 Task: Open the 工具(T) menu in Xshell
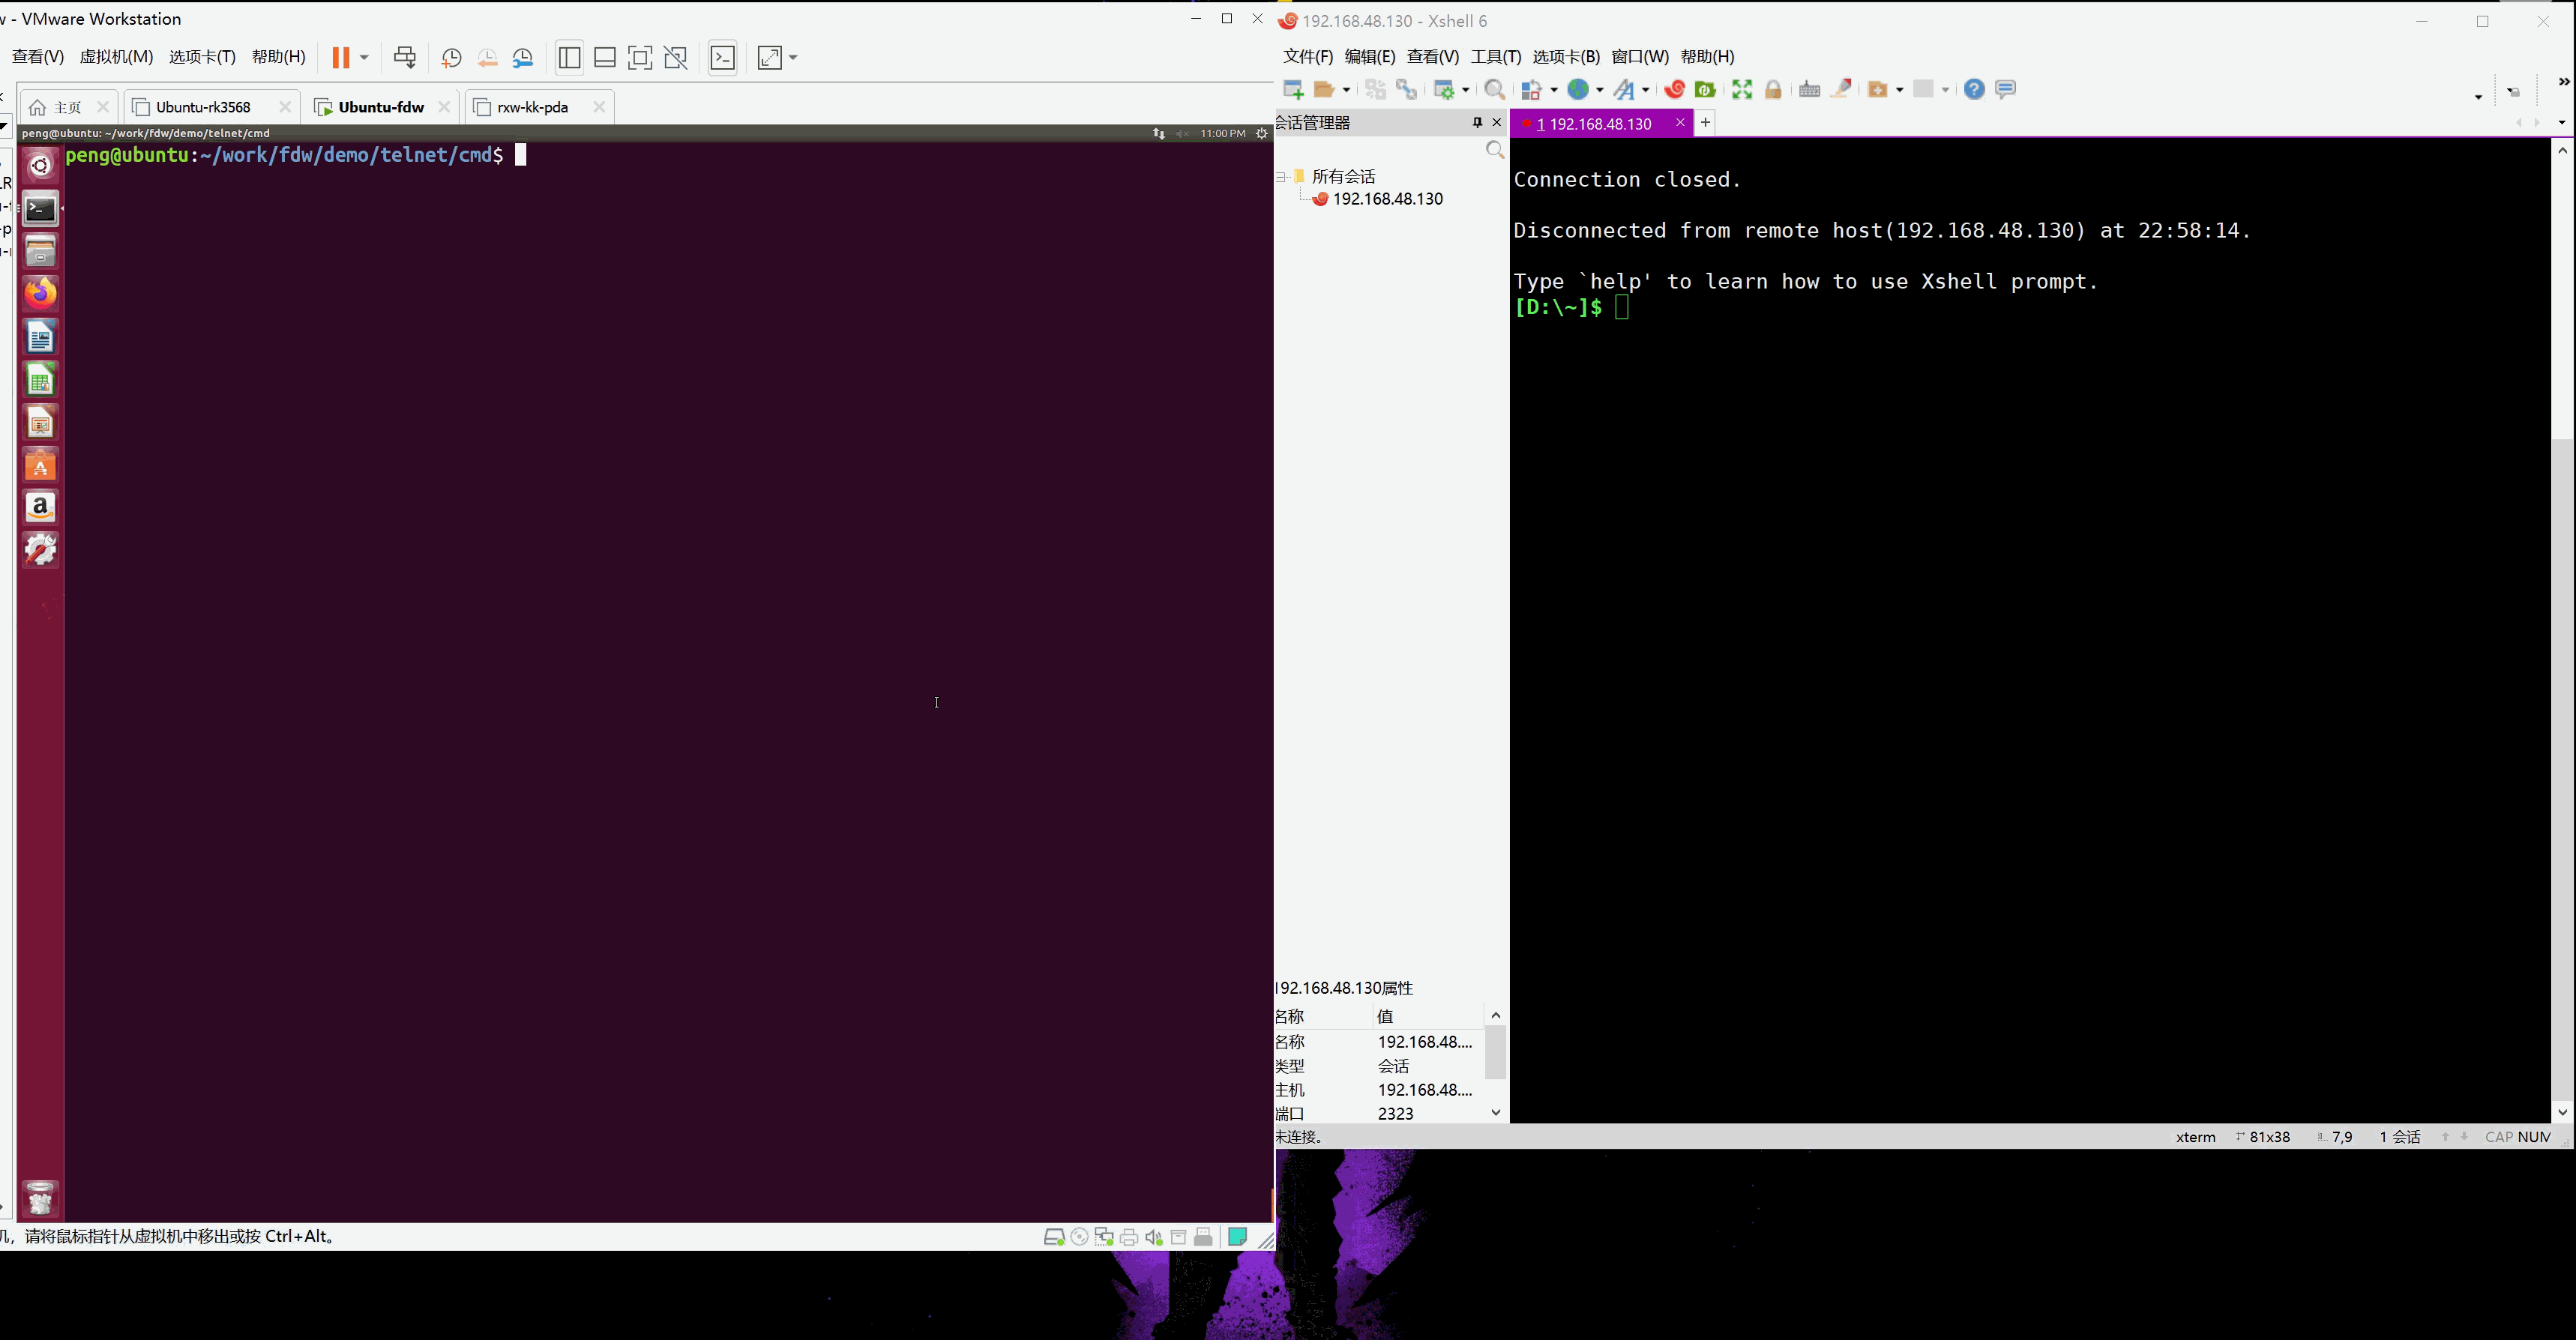pyautogui.click(x=1495, y=57)
